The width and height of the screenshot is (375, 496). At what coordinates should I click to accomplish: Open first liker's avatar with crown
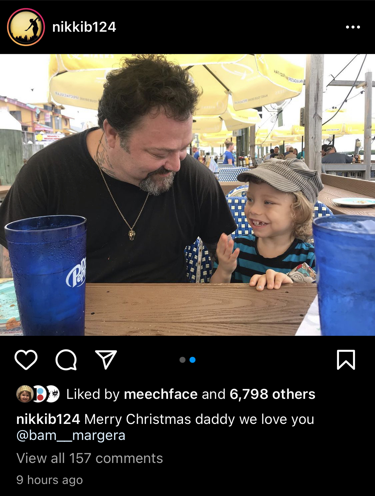click(25, 394)
